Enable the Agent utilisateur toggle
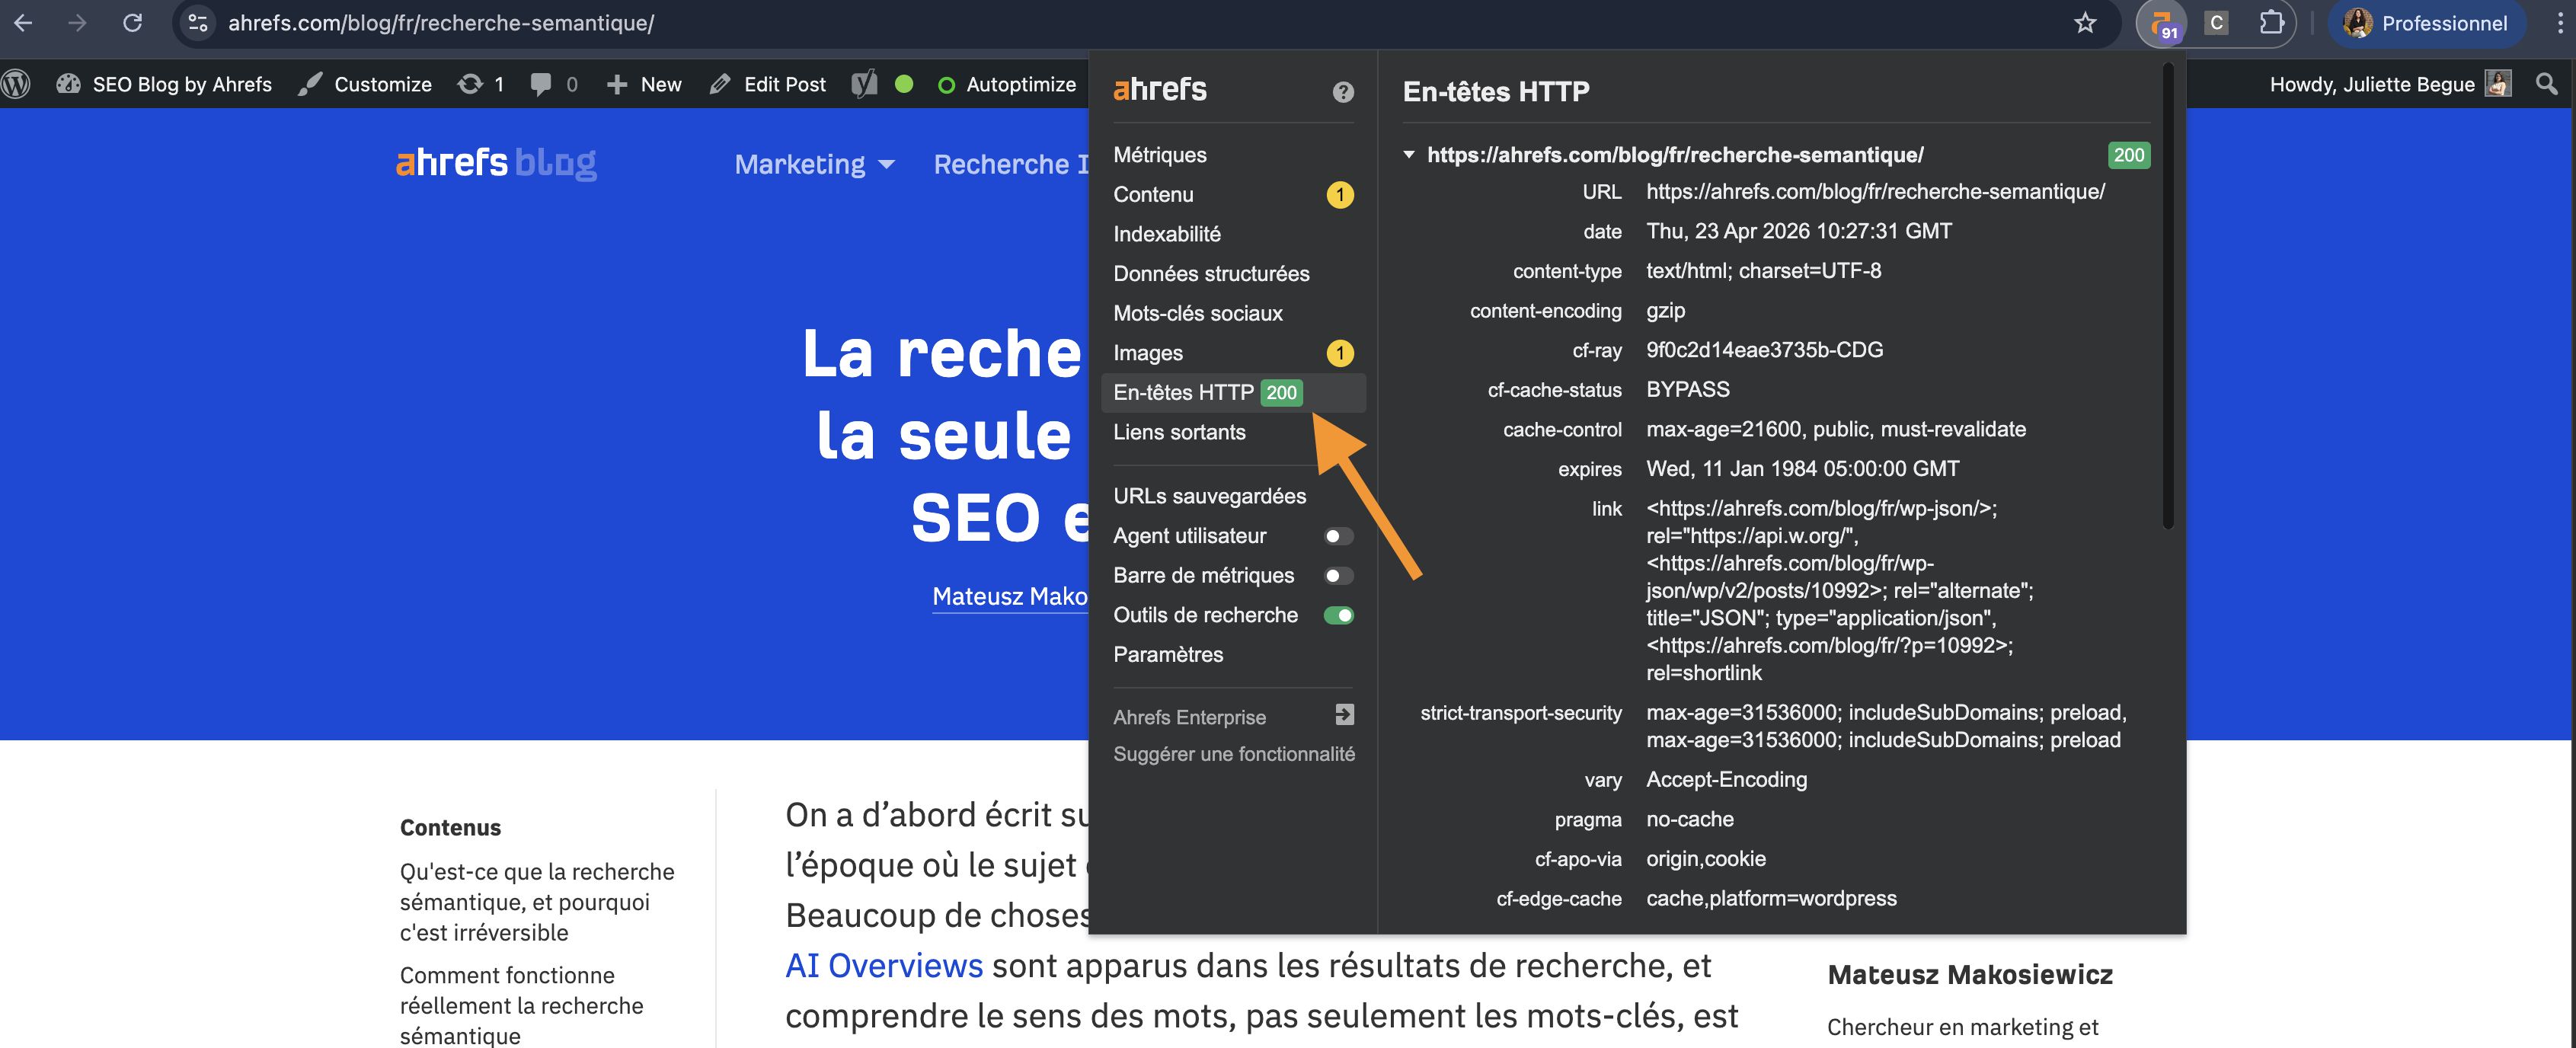 pos(1339,536)
